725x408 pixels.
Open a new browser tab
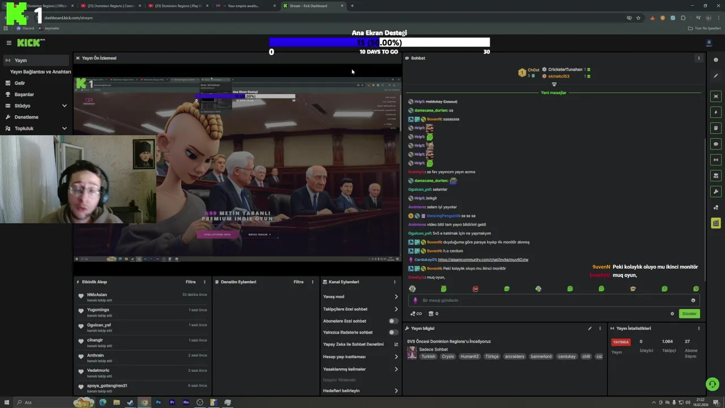point(352,6)
